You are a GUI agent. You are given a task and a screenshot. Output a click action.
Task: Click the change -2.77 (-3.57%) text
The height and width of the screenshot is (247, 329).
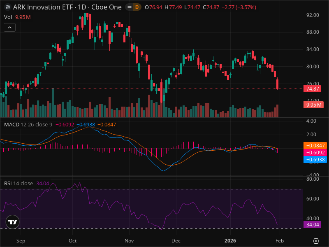coord(239,7)
